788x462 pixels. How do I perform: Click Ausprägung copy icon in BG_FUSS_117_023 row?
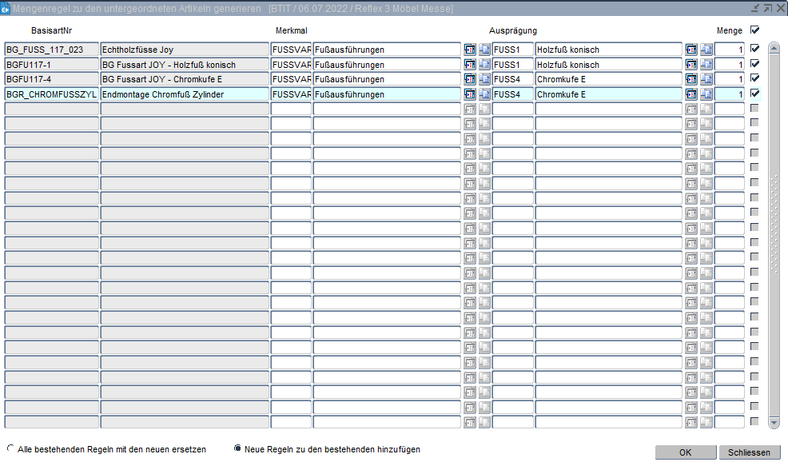coord(706,50)
